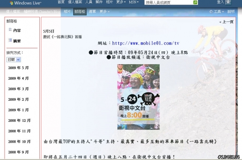Open 郵件 in top navigation

click(x=99, y=2)
